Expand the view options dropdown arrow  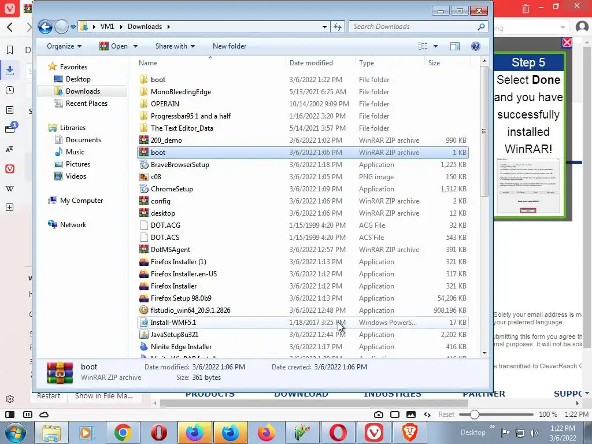point(435,46)
